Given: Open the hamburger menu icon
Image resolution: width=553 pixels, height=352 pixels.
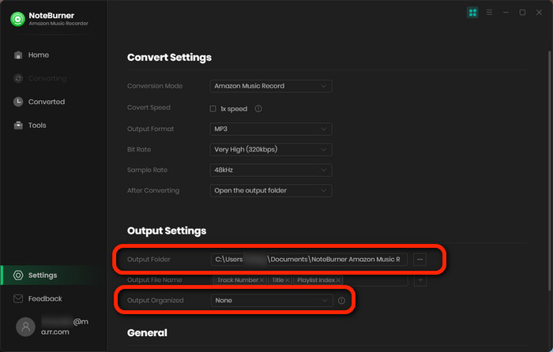Looking at the screenshot, I should click(489, 13).
